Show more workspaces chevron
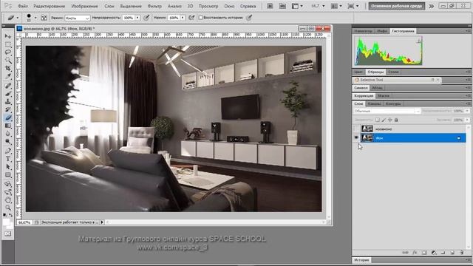473x266 pixels. 432,6
